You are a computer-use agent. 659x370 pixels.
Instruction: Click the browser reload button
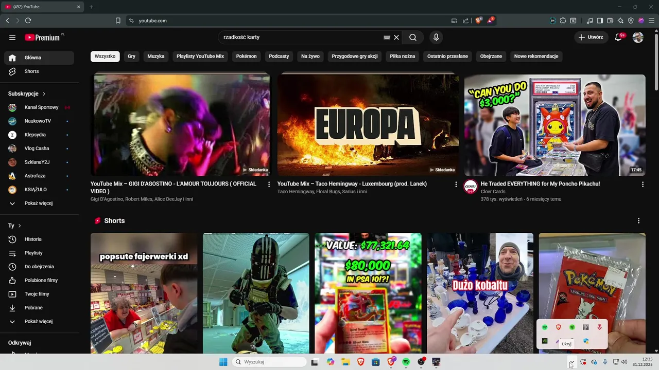pos(28,21)
